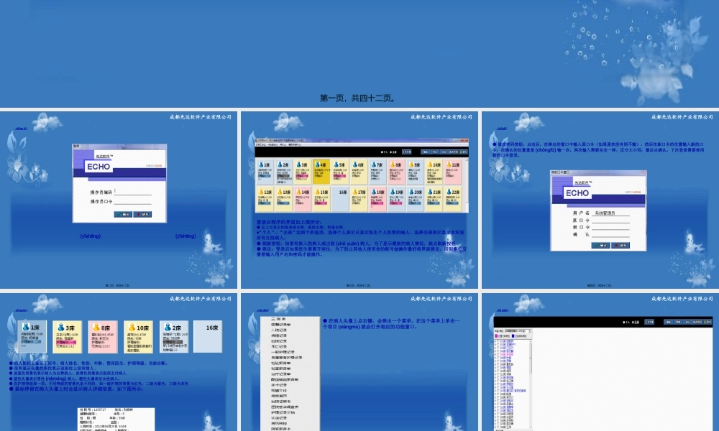The image size is (719, 431).
Task: Open the slide thumbnail showing the ECHO login dialog
Action: coord(119,199)
